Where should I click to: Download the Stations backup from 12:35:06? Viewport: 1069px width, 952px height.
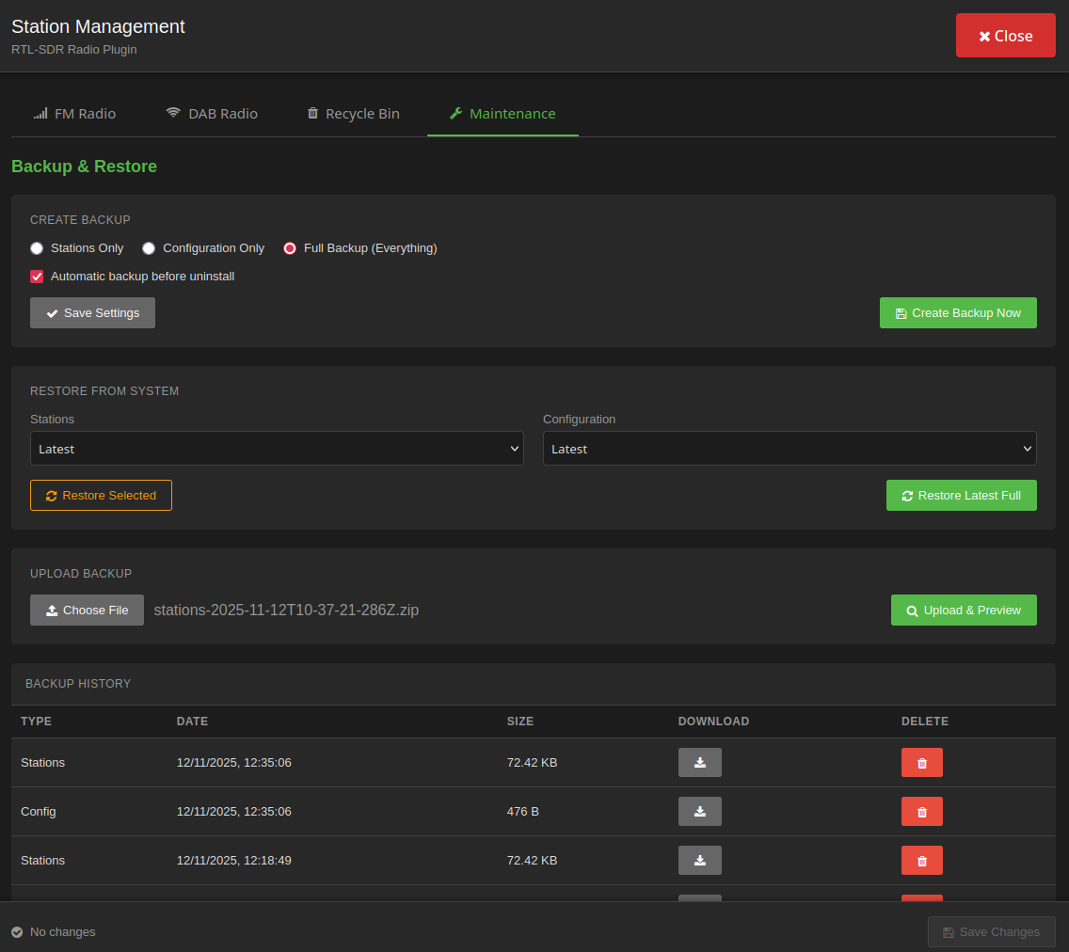[699, 762]
